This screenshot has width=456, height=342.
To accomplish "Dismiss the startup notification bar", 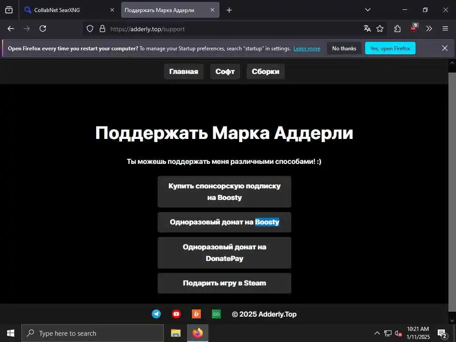I will (445, 48).
